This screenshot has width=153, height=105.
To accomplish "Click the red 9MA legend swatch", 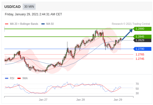I will pos(19,78).
